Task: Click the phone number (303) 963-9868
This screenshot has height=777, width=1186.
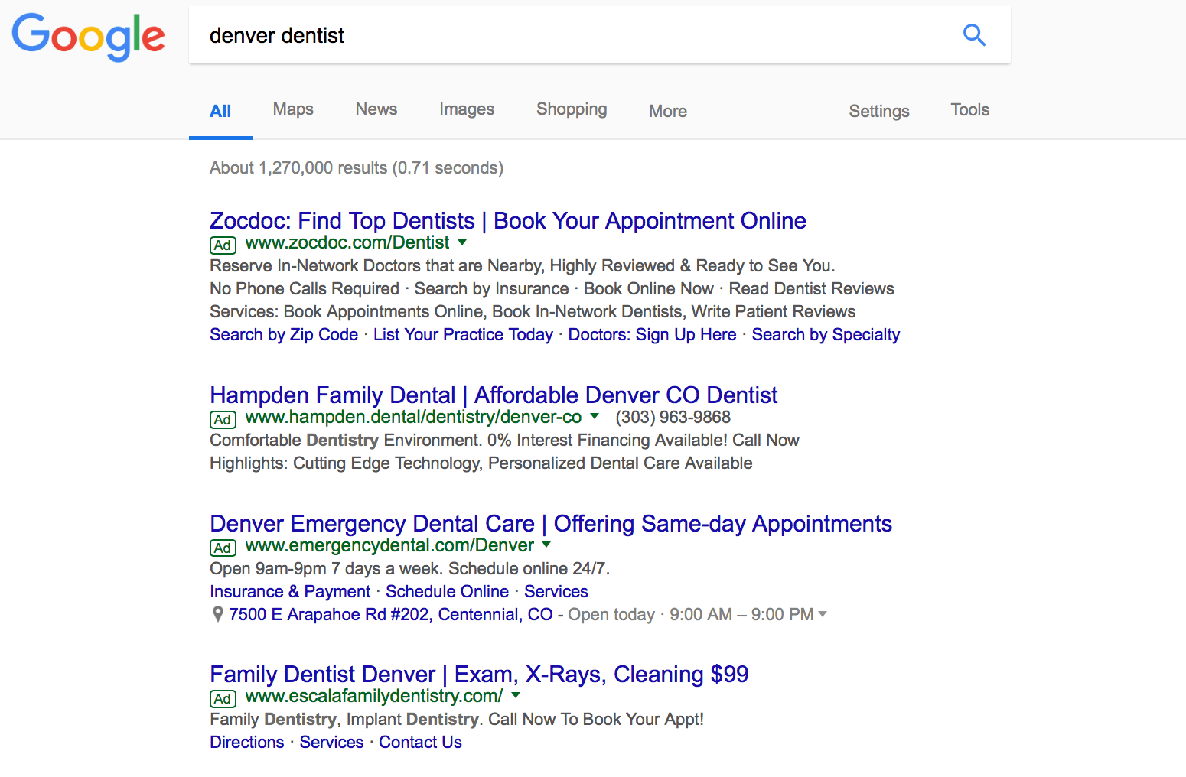Action: (x=673, y=418)
